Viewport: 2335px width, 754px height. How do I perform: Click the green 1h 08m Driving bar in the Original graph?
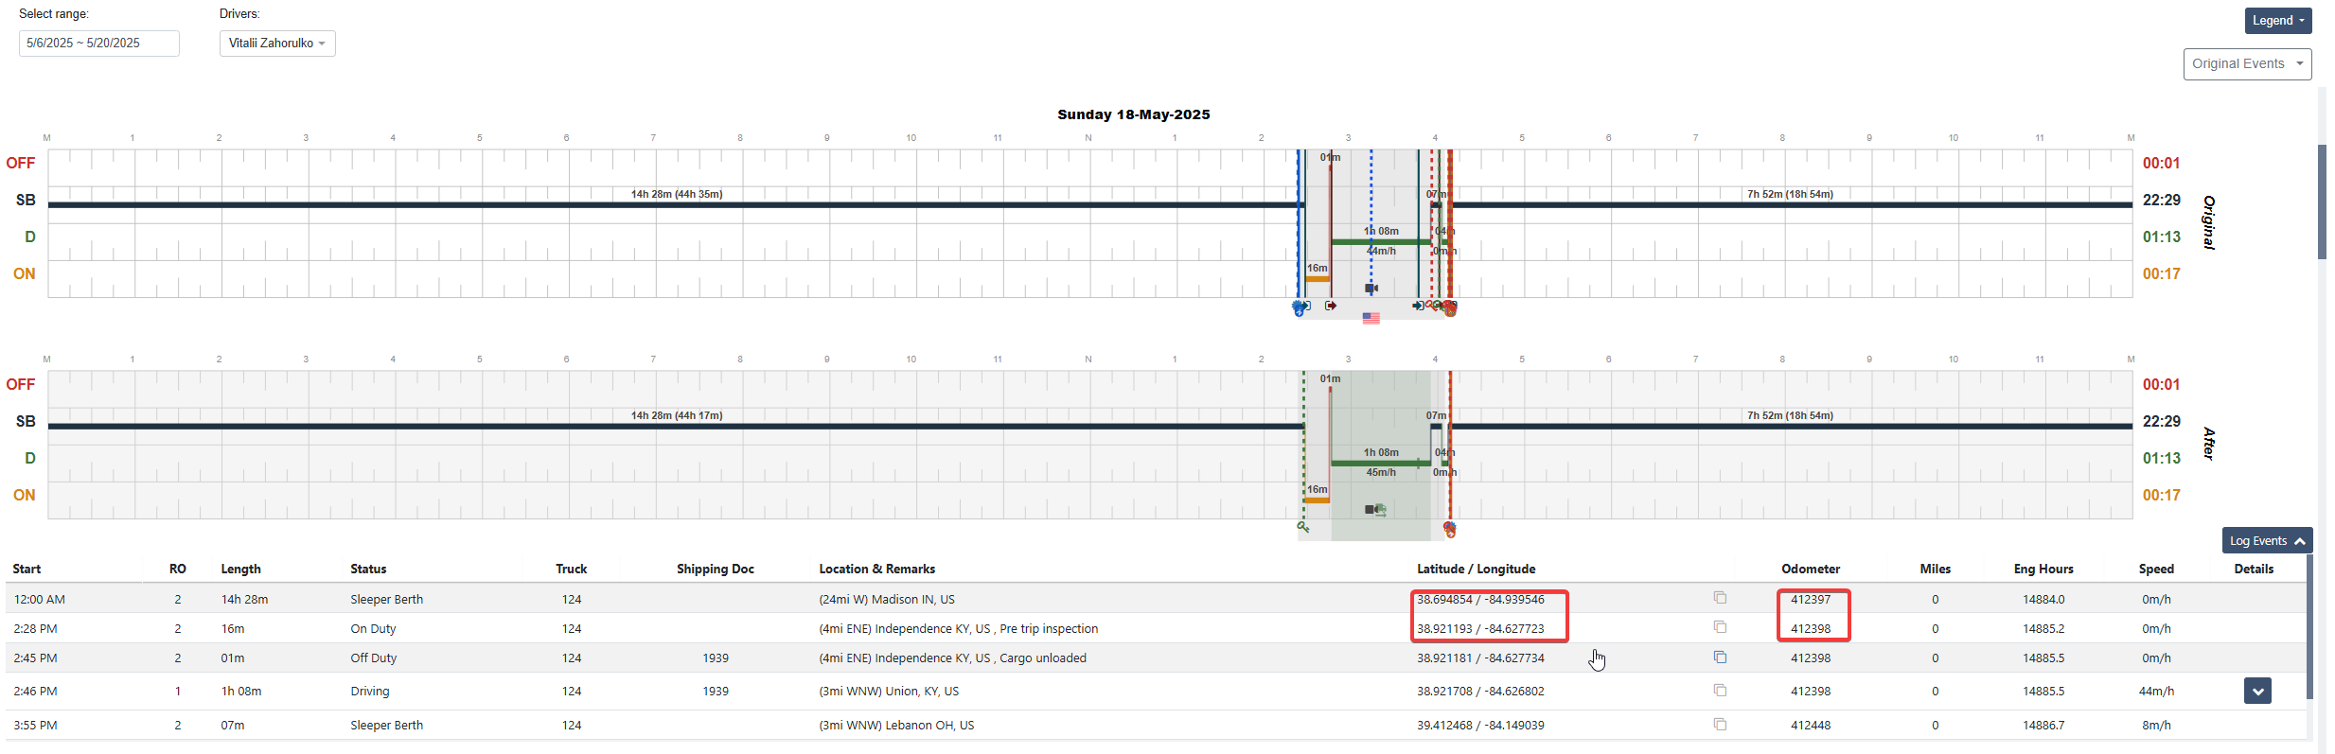coord(1381,242)
